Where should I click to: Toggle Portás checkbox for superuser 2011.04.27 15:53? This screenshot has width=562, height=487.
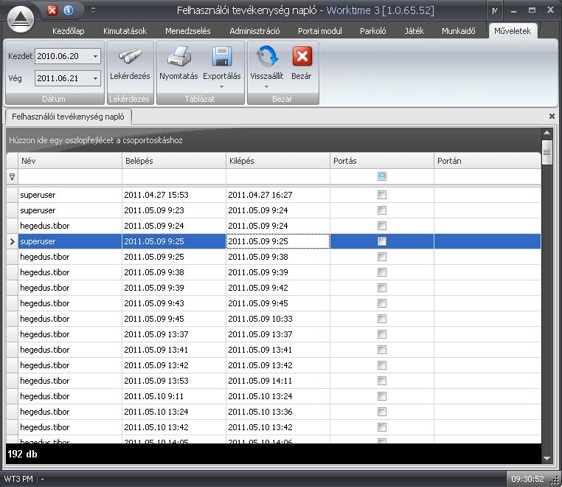(x=382, y=195)
